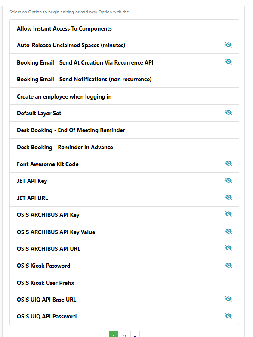Select Create an employee when logging in
Viewport: 253px width, 337px height.
(124, 96)
